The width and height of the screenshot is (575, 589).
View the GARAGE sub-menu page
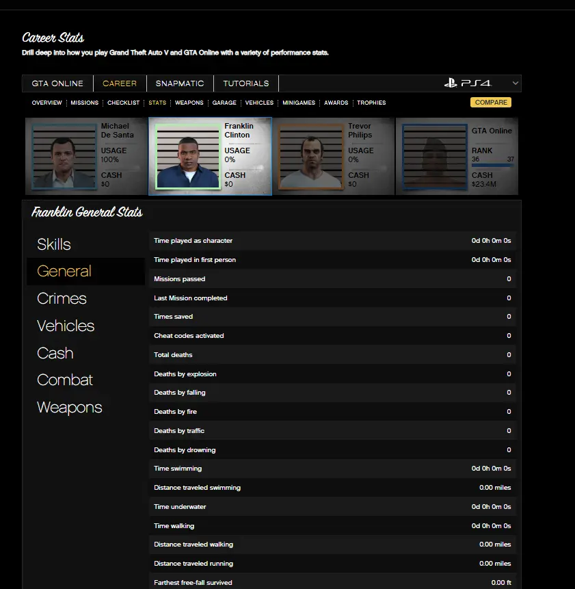pos(224,103)
